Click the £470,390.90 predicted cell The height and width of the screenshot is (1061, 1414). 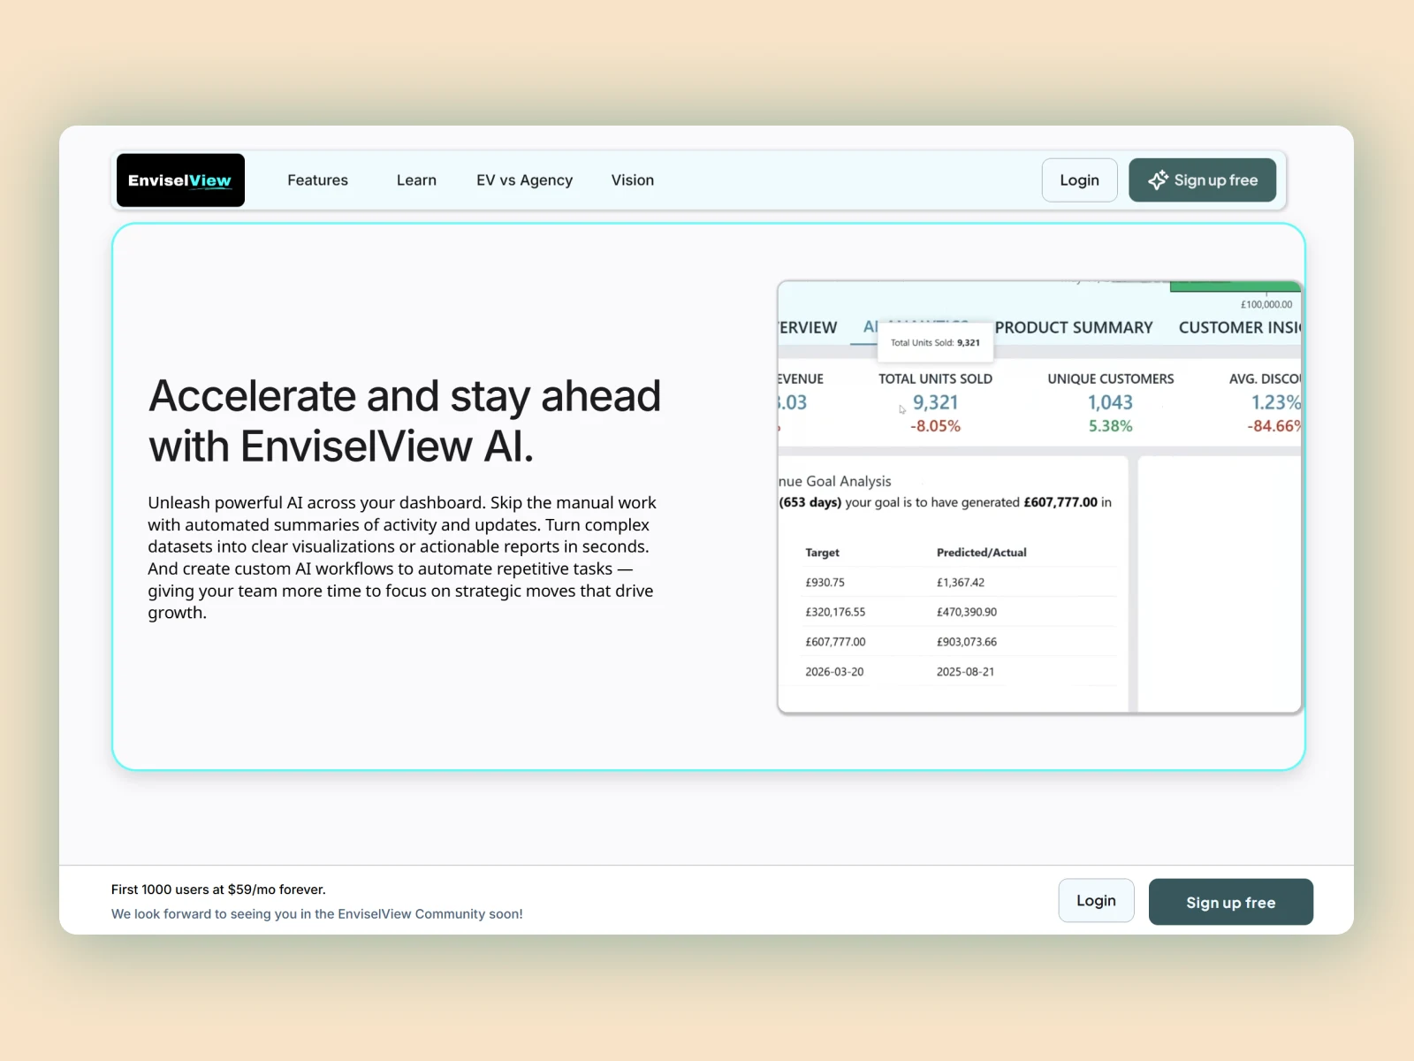pos(967,612)
